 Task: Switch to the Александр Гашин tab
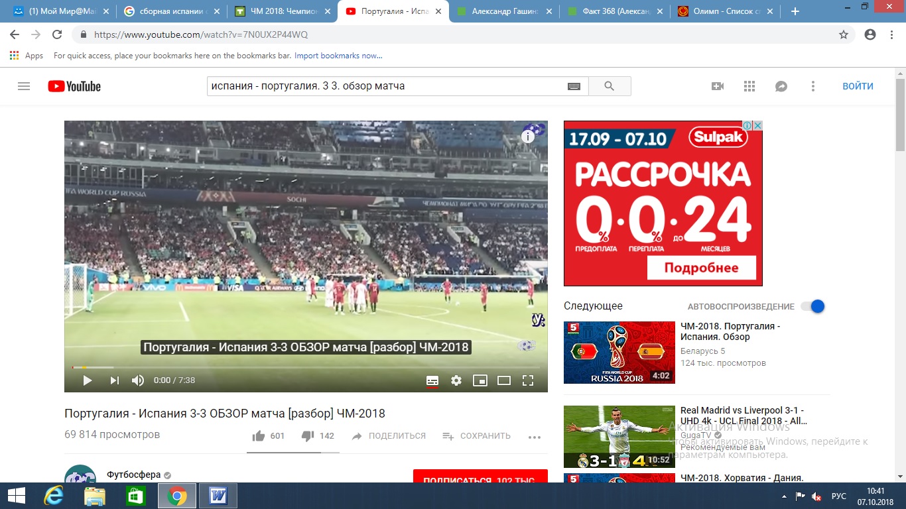pos(504,11)
